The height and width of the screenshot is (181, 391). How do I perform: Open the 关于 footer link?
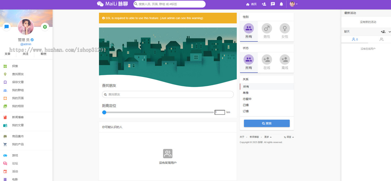(242, 137)
